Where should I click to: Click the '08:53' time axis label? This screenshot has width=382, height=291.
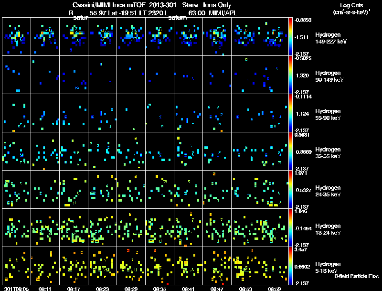tap(245, 289)
